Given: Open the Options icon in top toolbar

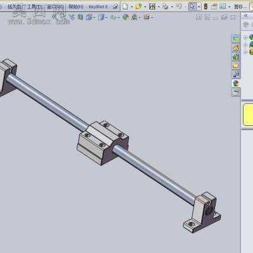Looking at the screenshot, I should 223,7.
